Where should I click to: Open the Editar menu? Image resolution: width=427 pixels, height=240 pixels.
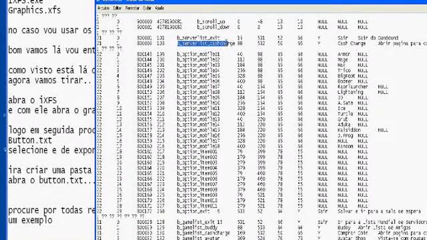point(117,8)
